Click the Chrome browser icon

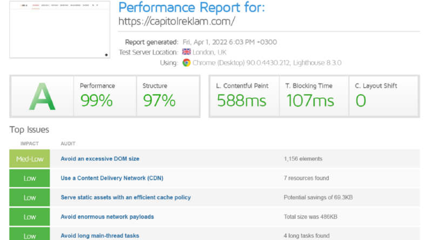click(186, 63)
